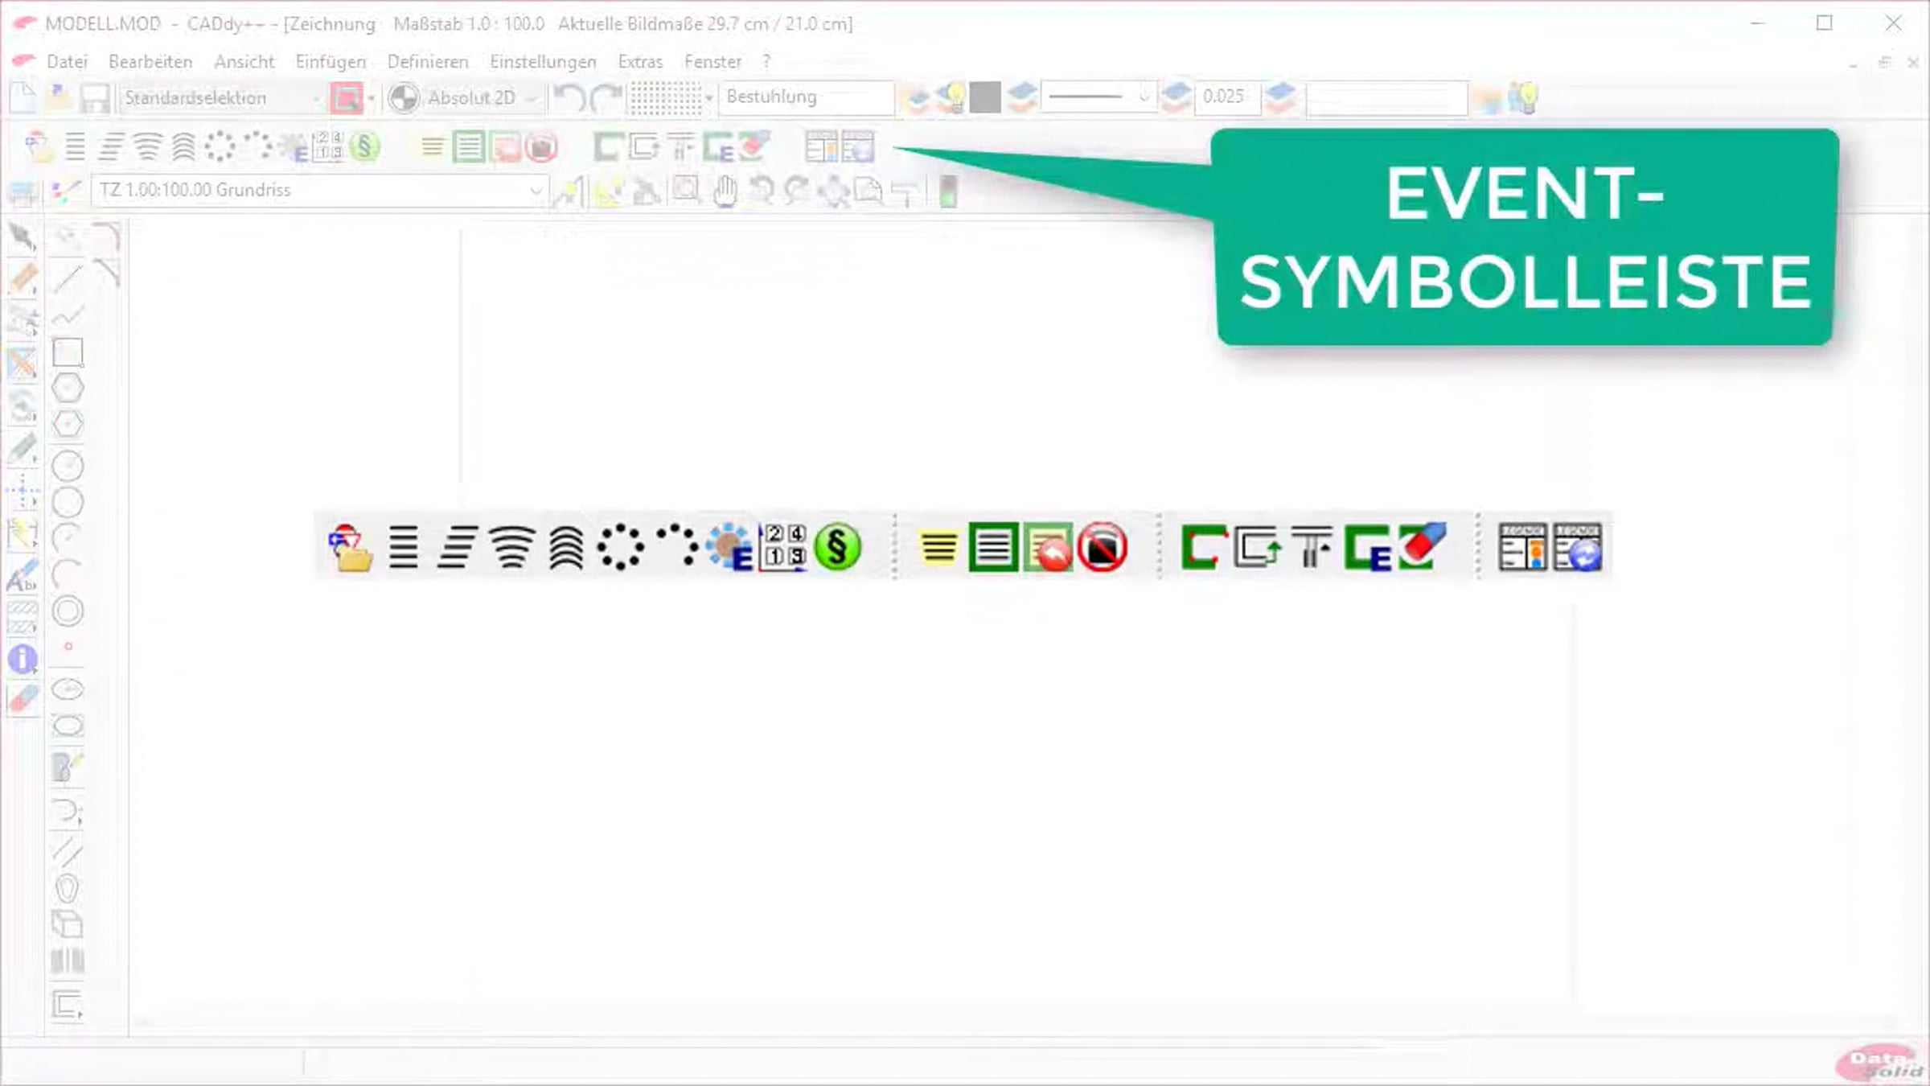Open the Extras menu
This screenshot has width=1930, height=1086.
click(x=640, y=62)
